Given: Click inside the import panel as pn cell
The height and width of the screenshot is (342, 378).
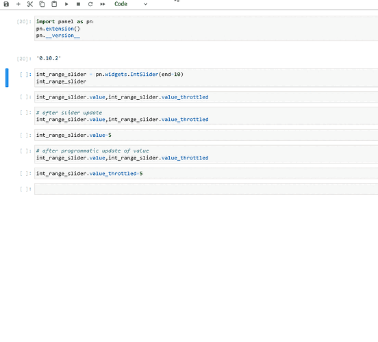Looking at the screenshot, I should click(x=206, y=29).
